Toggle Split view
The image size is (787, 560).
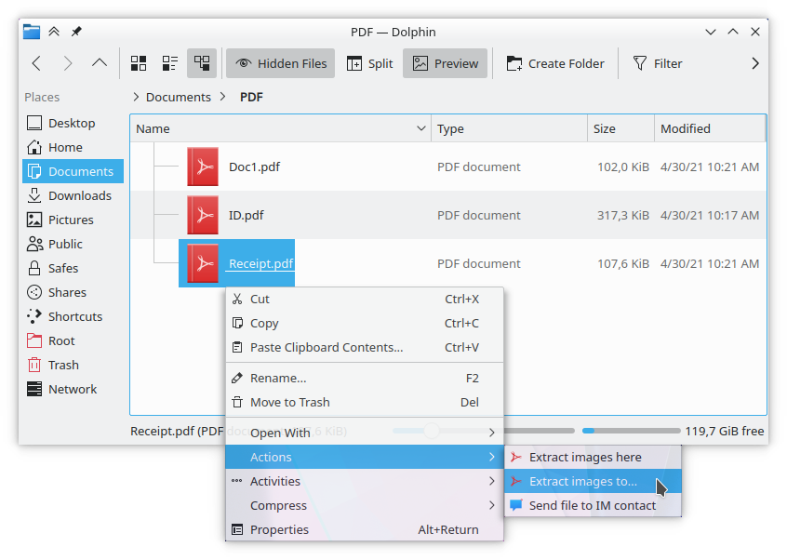click(370, 63)
